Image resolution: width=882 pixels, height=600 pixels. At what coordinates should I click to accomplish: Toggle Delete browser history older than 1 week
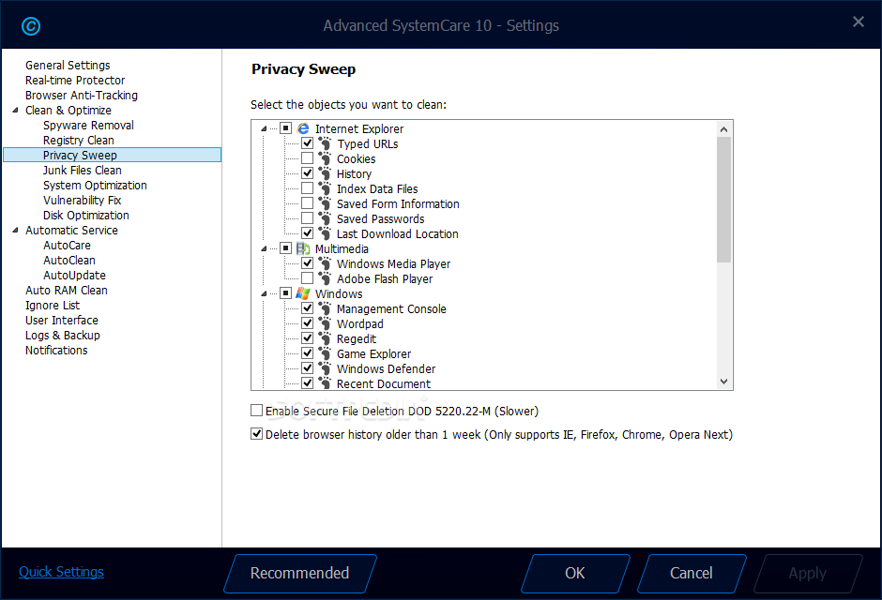click(256, 434)
